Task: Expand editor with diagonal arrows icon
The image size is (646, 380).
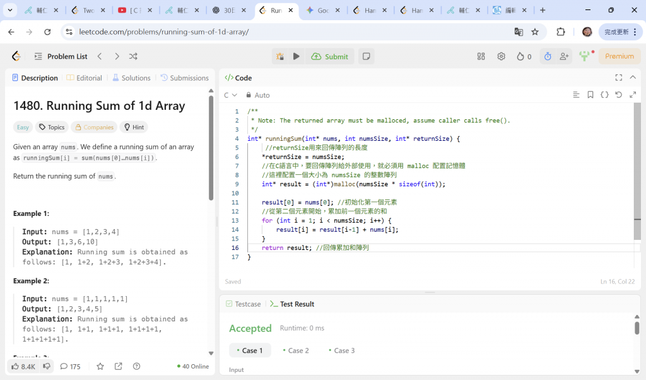Action: pyautogui.click(x=633, y=95)
